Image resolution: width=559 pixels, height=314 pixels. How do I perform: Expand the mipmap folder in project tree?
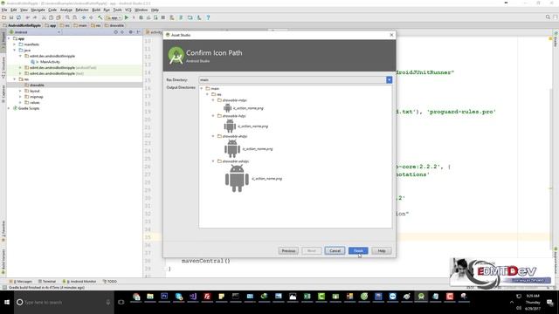pos(20,97)
